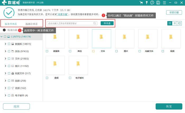Click the 深度扫描 deep scan link

(x=63, y=14)
